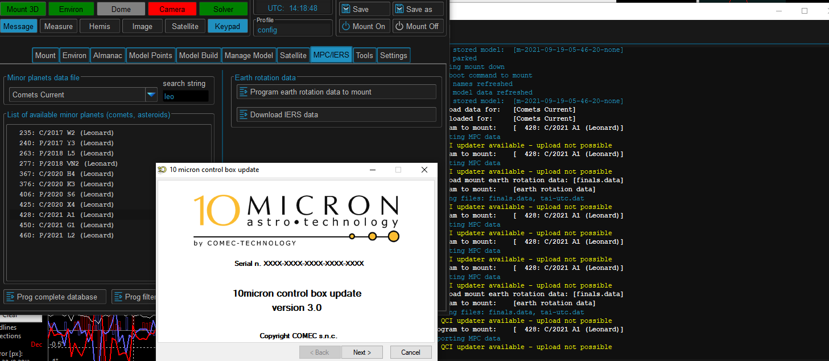This screenshot has height=361, width=829.
Task: Open the Almanac tab
Action: coord(108,55)
